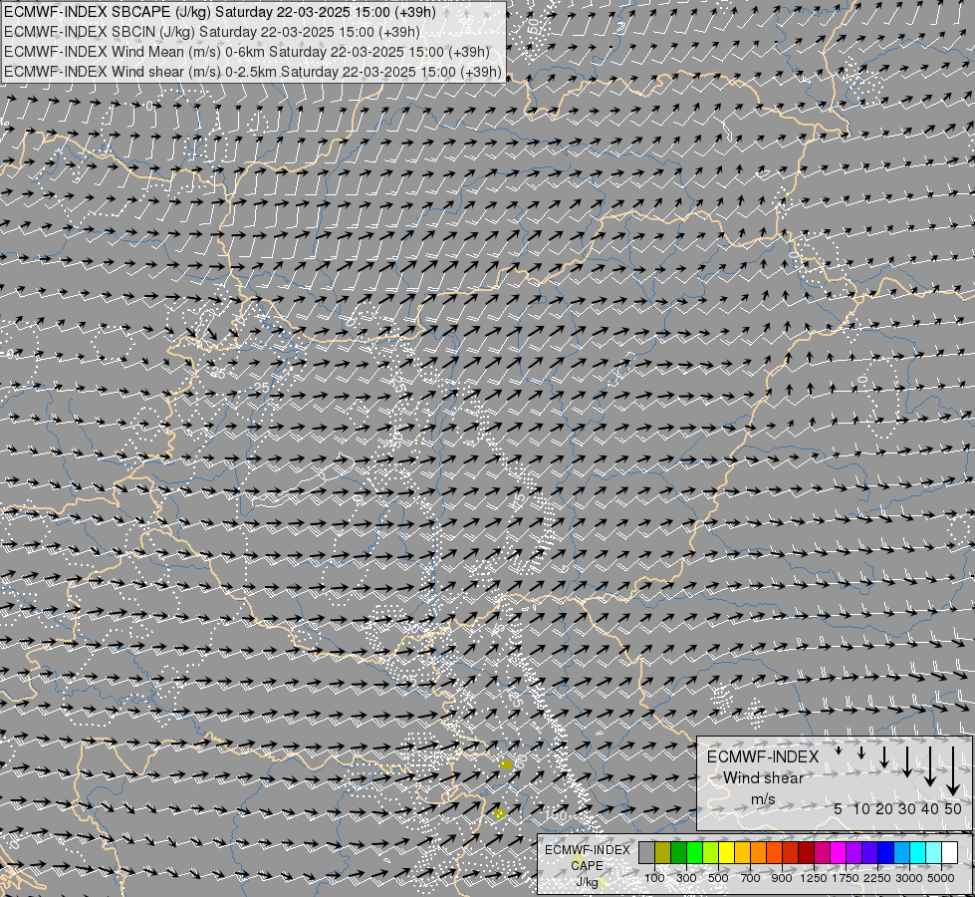Click the 40 m/s wind shear legend arrow

tap(930, 766)
